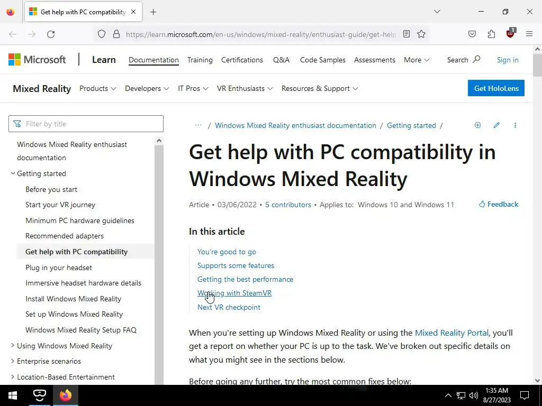Click the add to collection plus icon

pos(478,125)
